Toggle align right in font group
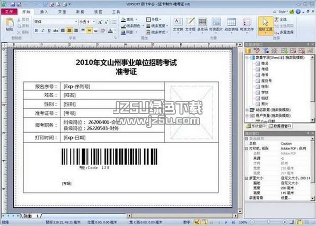Image resolution: width=316 pixels, height=226 pixels. (76, 30)
